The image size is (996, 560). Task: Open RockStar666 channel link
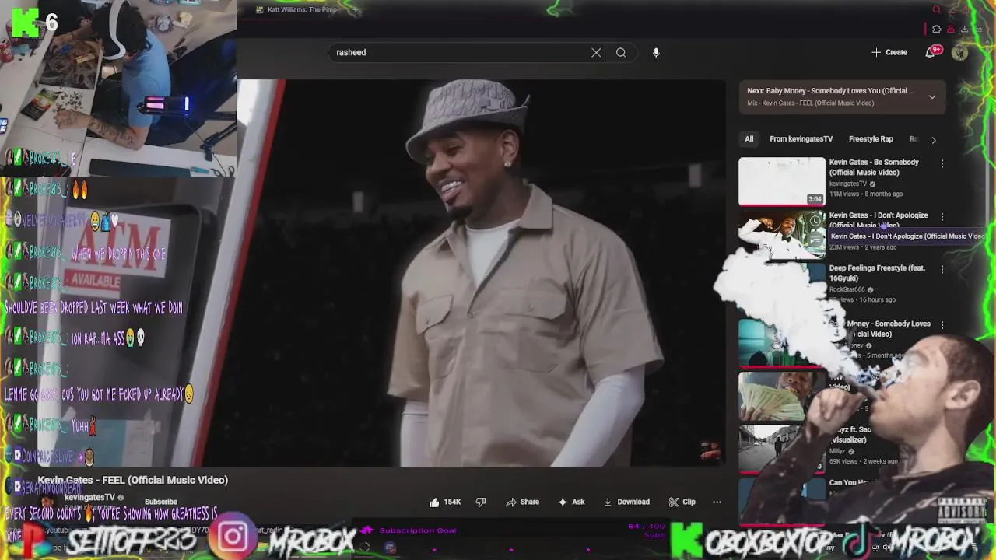(x=847, y=289)
